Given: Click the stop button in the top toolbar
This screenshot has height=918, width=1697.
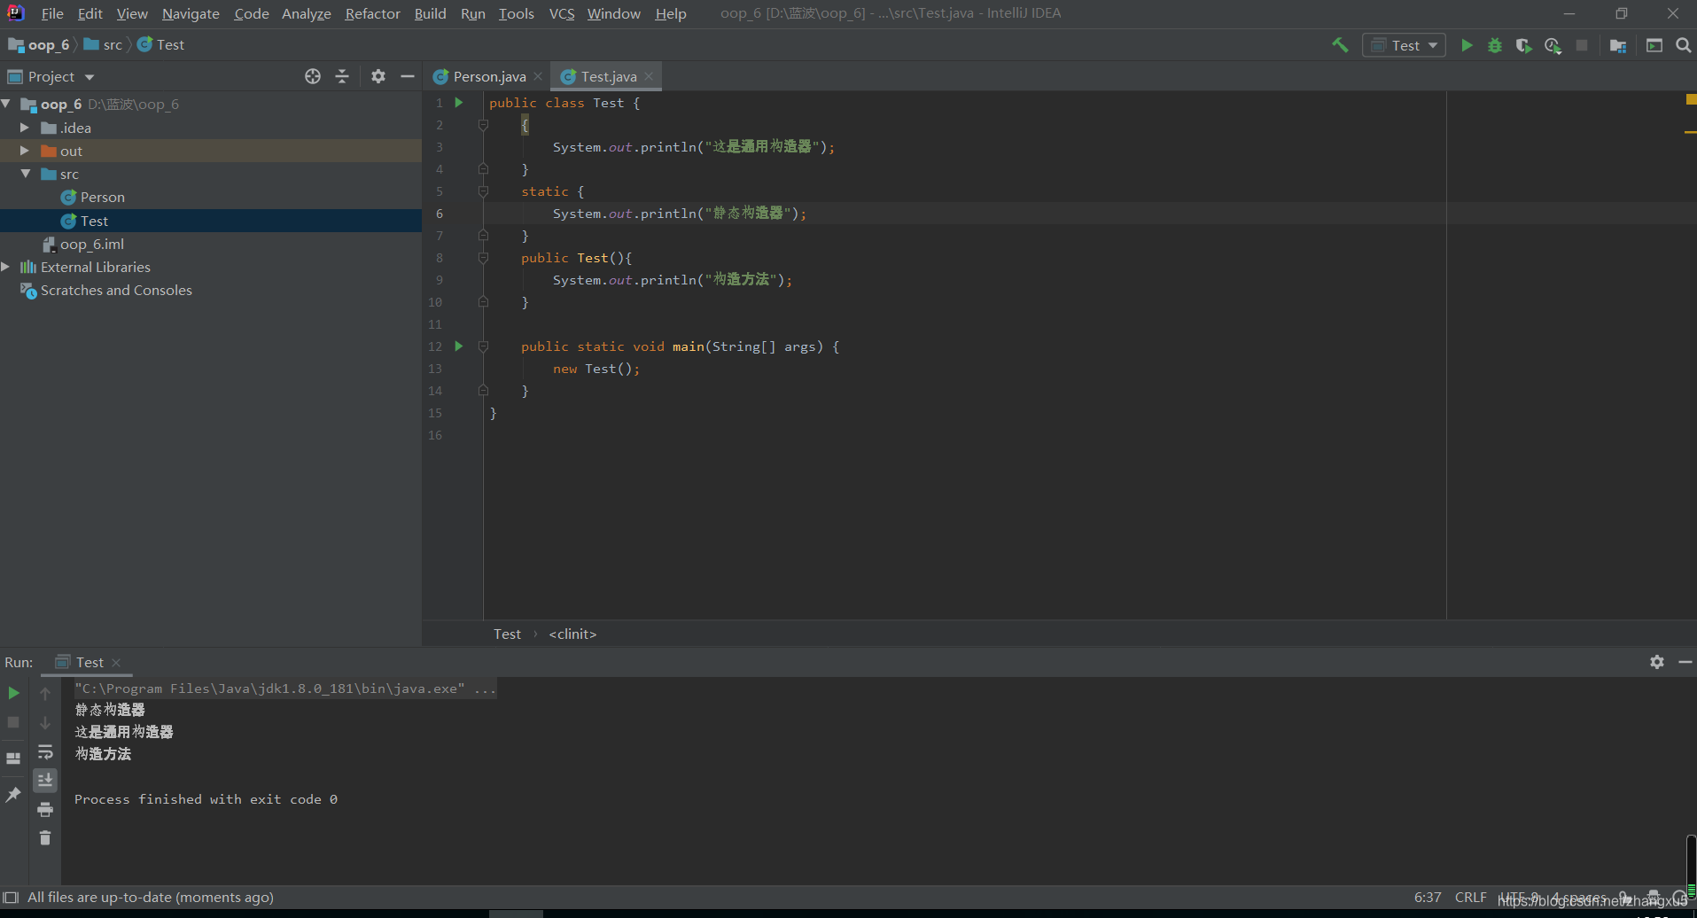Looking at the screenshot, I should pyautogui.click(x=1582, y=45).
